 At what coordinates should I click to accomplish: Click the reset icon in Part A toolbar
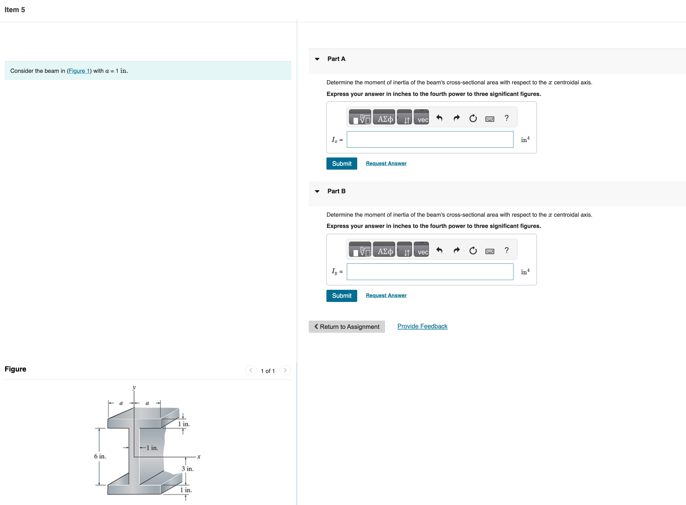tap(472, 118)
